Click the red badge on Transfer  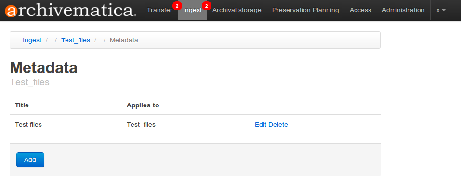(x=177, y=6)
